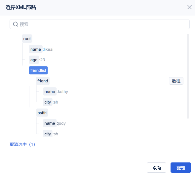Focus the 搜索 search input field
This screenshot has width=195, height=175.
click(99, 24)
